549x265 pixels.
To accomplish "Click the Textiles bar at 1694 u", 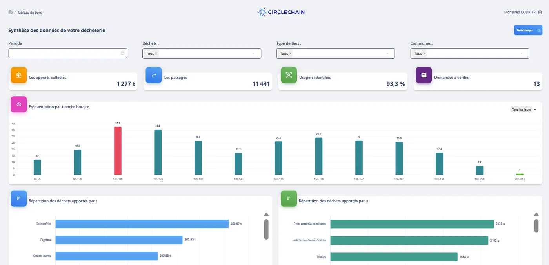I will [394, 257].
